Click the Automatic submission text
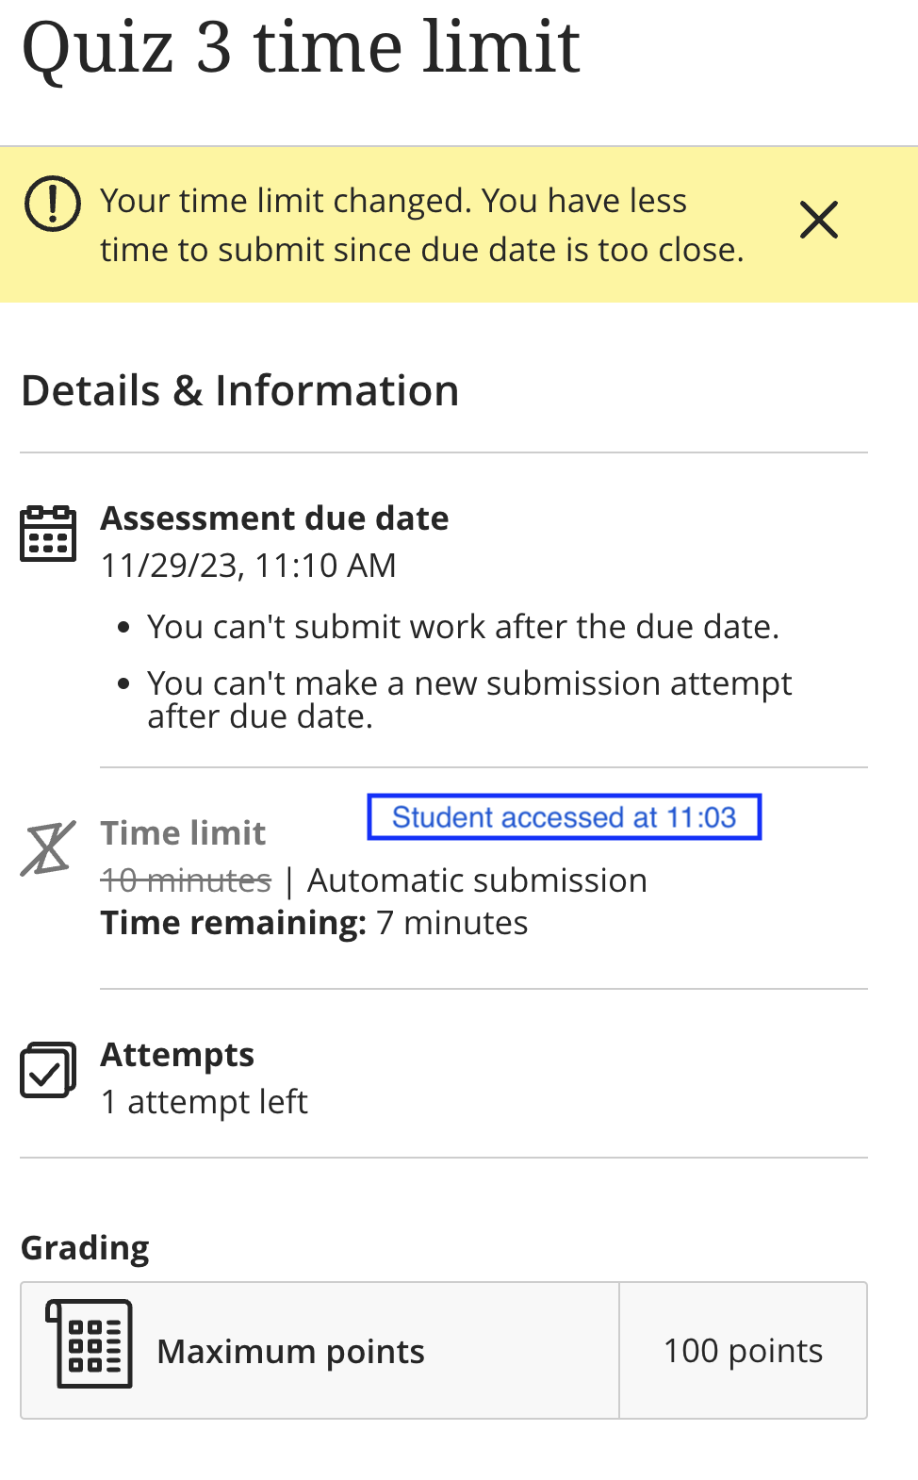Screen dimensions: 918x1480 tap(478, 880)
